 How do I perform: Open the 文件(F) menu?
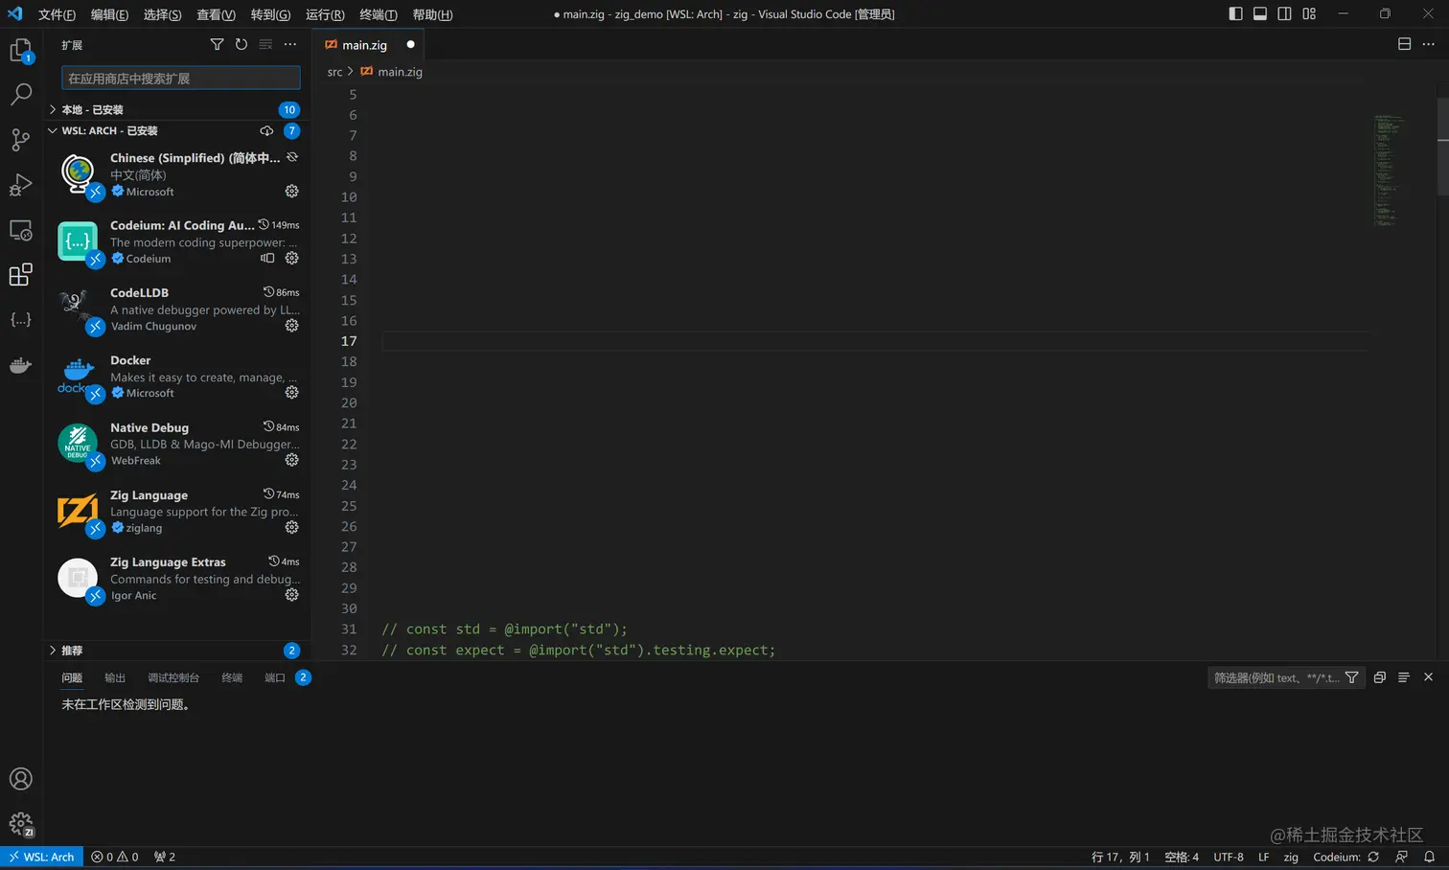[x=57, y=14]
